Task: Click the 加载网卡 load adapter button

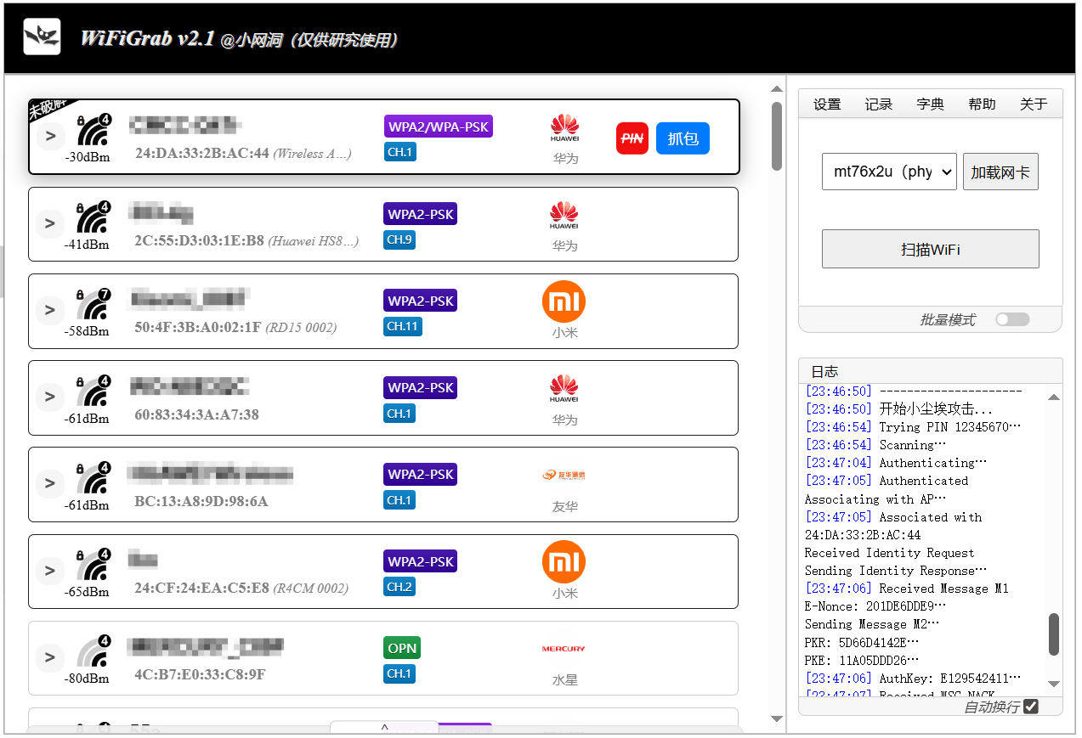Action: tap(1000, 172)
